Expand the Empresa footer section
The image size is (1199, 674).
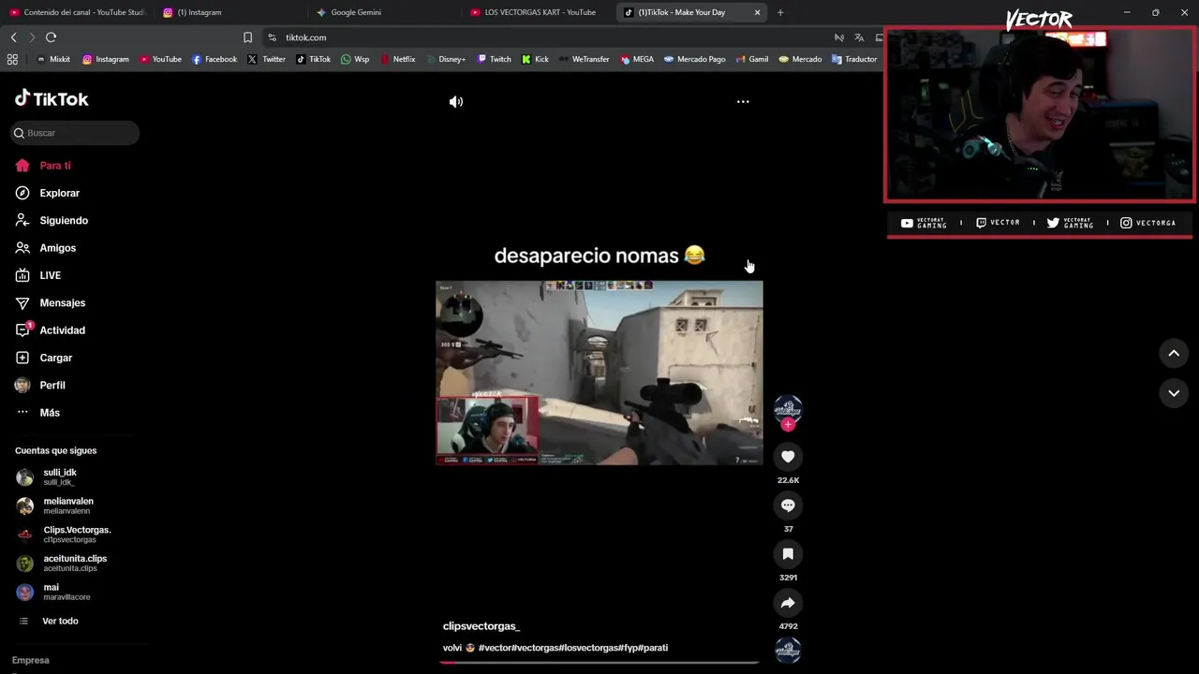31,660
